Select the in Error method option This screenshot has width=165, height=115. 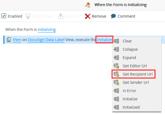(137, 91)
